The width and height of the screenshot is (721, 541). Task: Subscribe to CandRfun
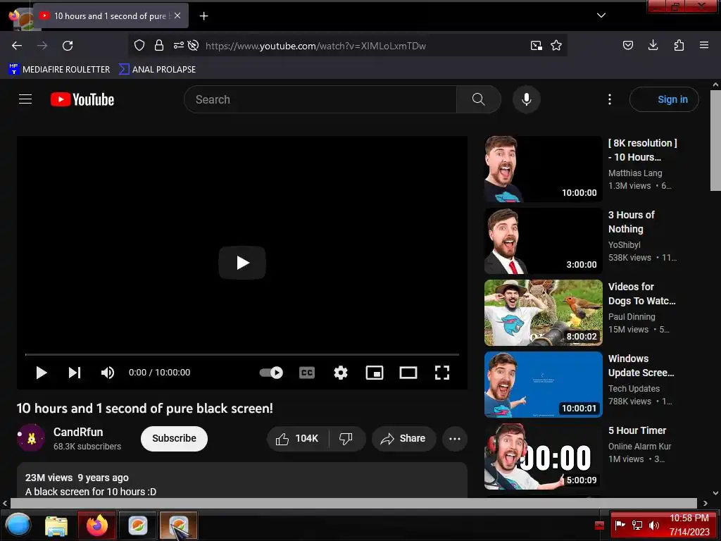click(x=175, y=438)
